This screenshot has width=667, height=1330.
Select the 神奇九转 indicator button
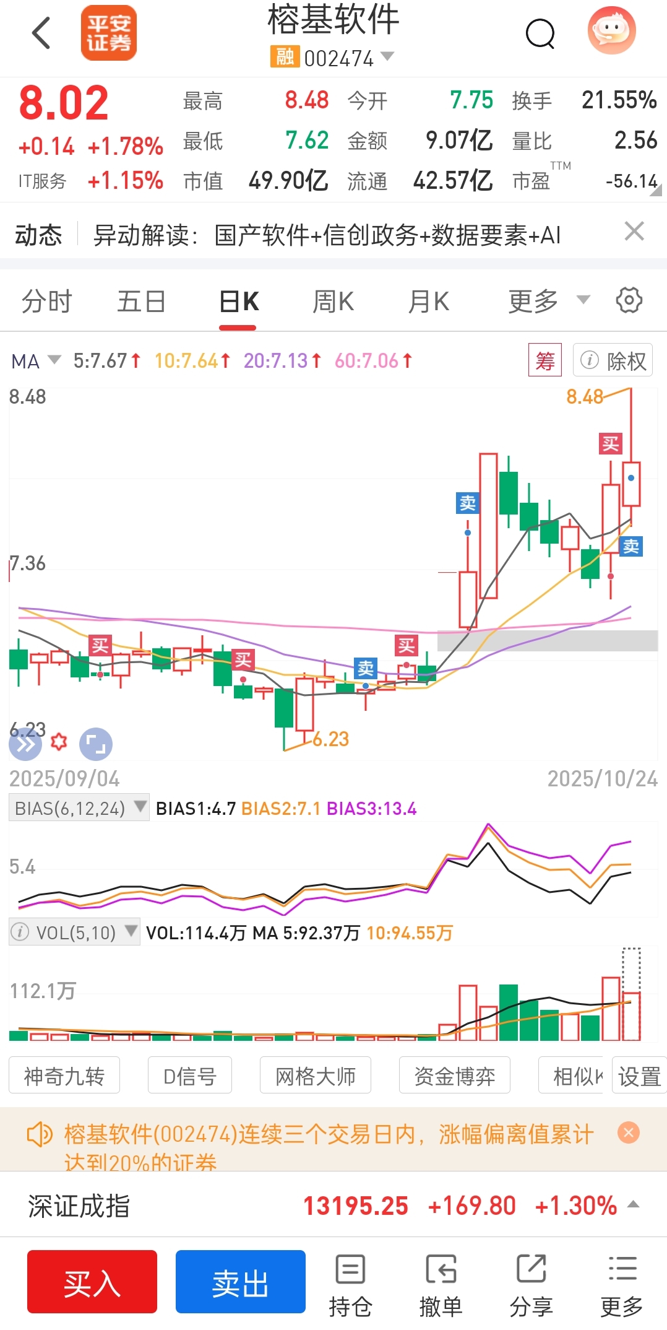pyautogui.click(x=64, y=1076)
